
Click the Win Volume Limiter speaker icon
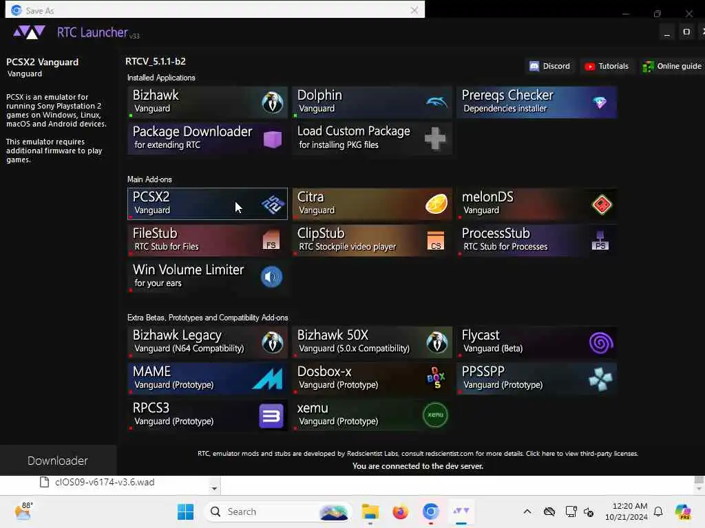(271, 276)
